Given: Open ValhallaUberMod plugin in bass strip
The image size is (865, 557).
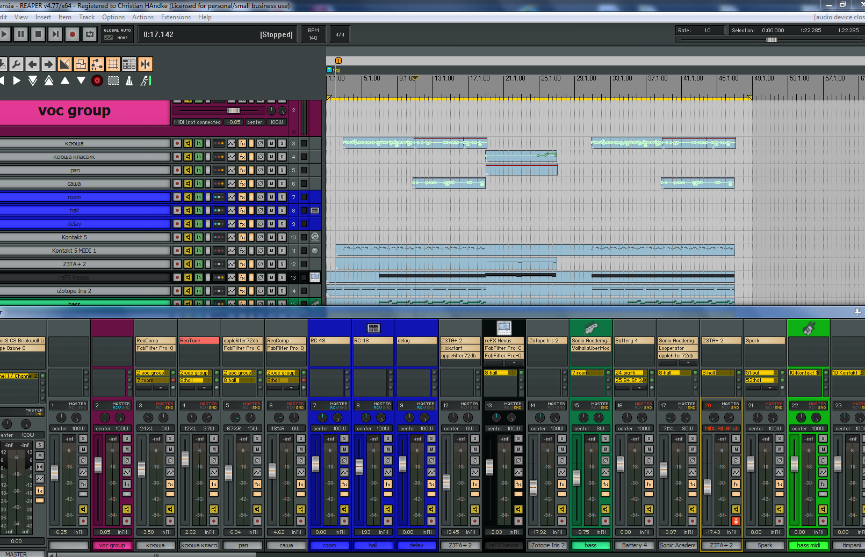Looking at the screenshot, I should point(590,348).
